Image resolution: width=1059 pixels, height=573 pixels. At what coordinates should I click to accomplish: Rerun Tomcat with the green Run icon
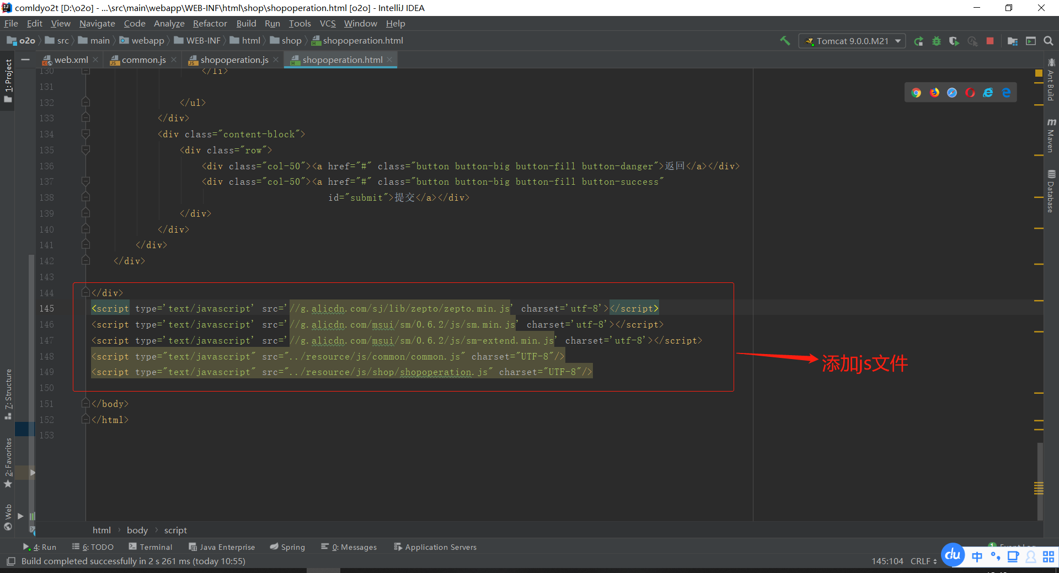(918, 41)
